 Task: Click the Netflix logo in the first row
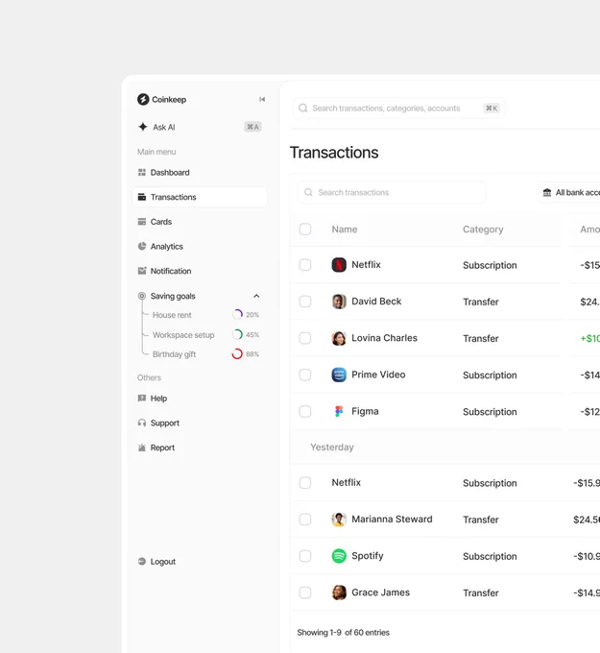(339, 265)
